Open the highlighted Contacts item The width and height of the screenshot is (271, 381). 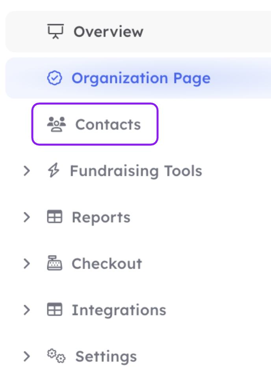[x=95, y=124]
